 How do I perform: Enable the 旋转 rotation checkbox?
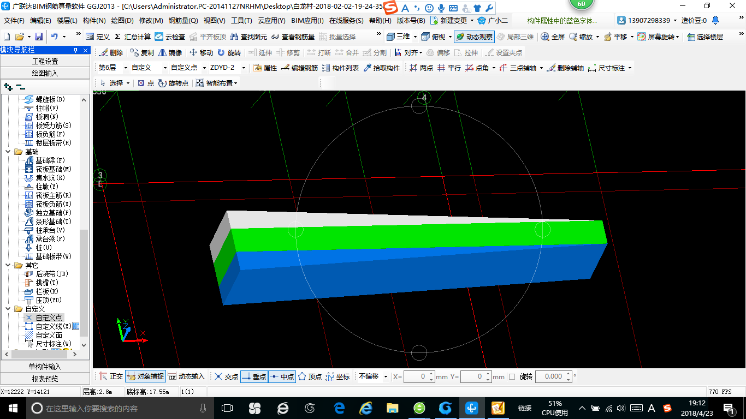(x=512, y=376)
